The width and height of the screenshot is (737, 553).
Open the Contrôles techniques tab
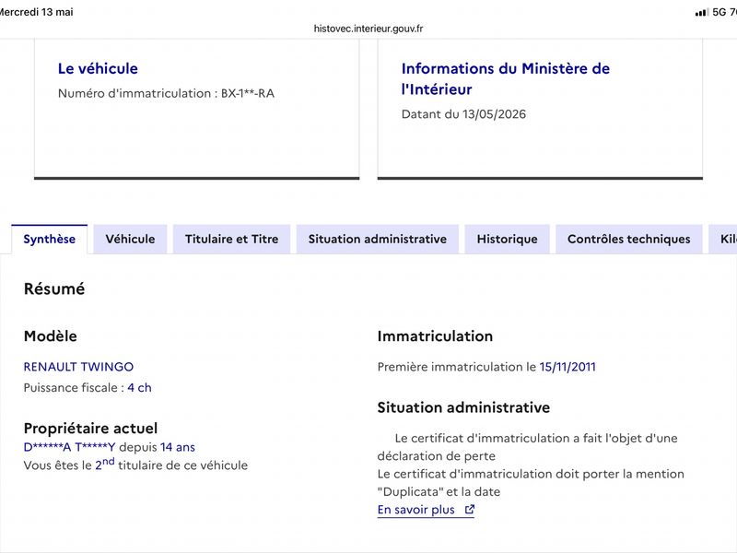tap(629, 240)
